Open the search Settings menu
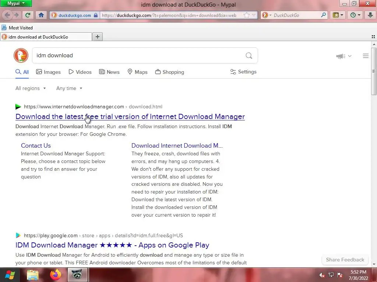 coord(243,72)
